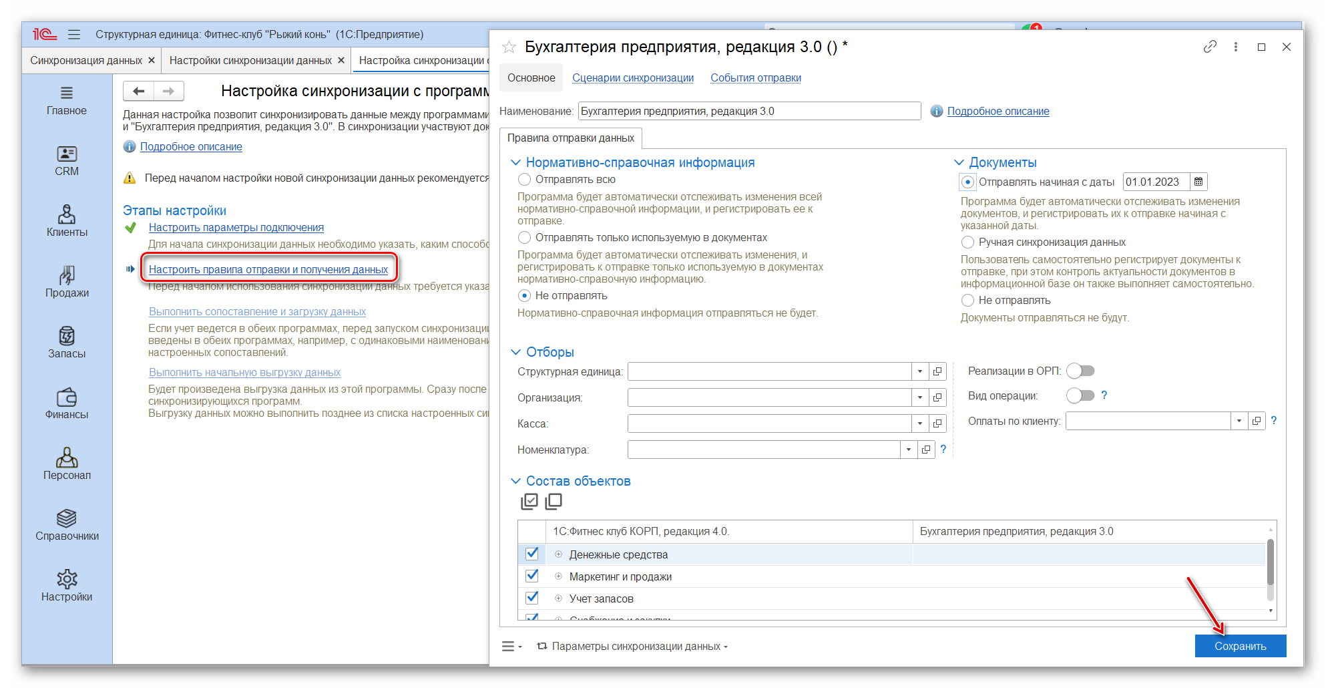This screenshot has width=1326, height=688.
Task: Open the Структурная единица dropdown arrow
Action: click(x=920, y=371)
